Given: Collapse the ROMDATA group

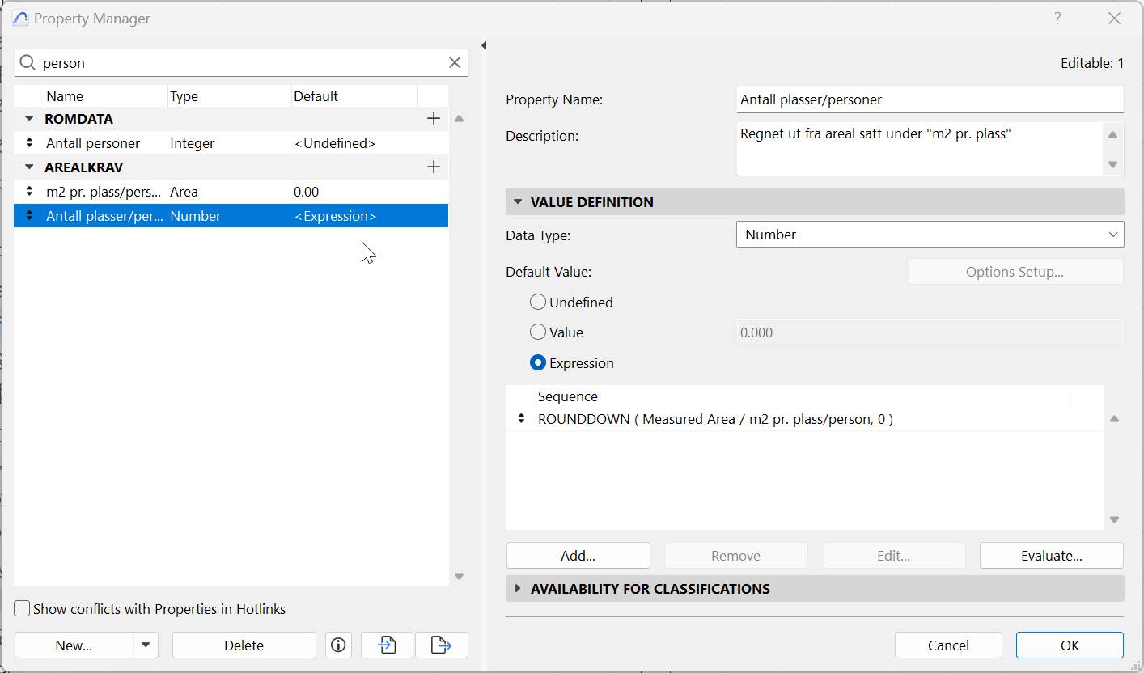Looking at the screenshot, I should coord(30,119).
